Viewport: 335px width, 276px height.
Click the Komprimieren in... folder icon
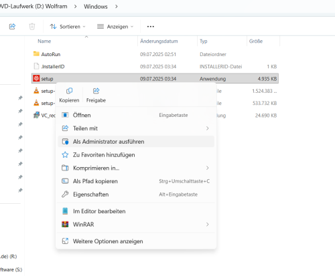tap(65, 168)
